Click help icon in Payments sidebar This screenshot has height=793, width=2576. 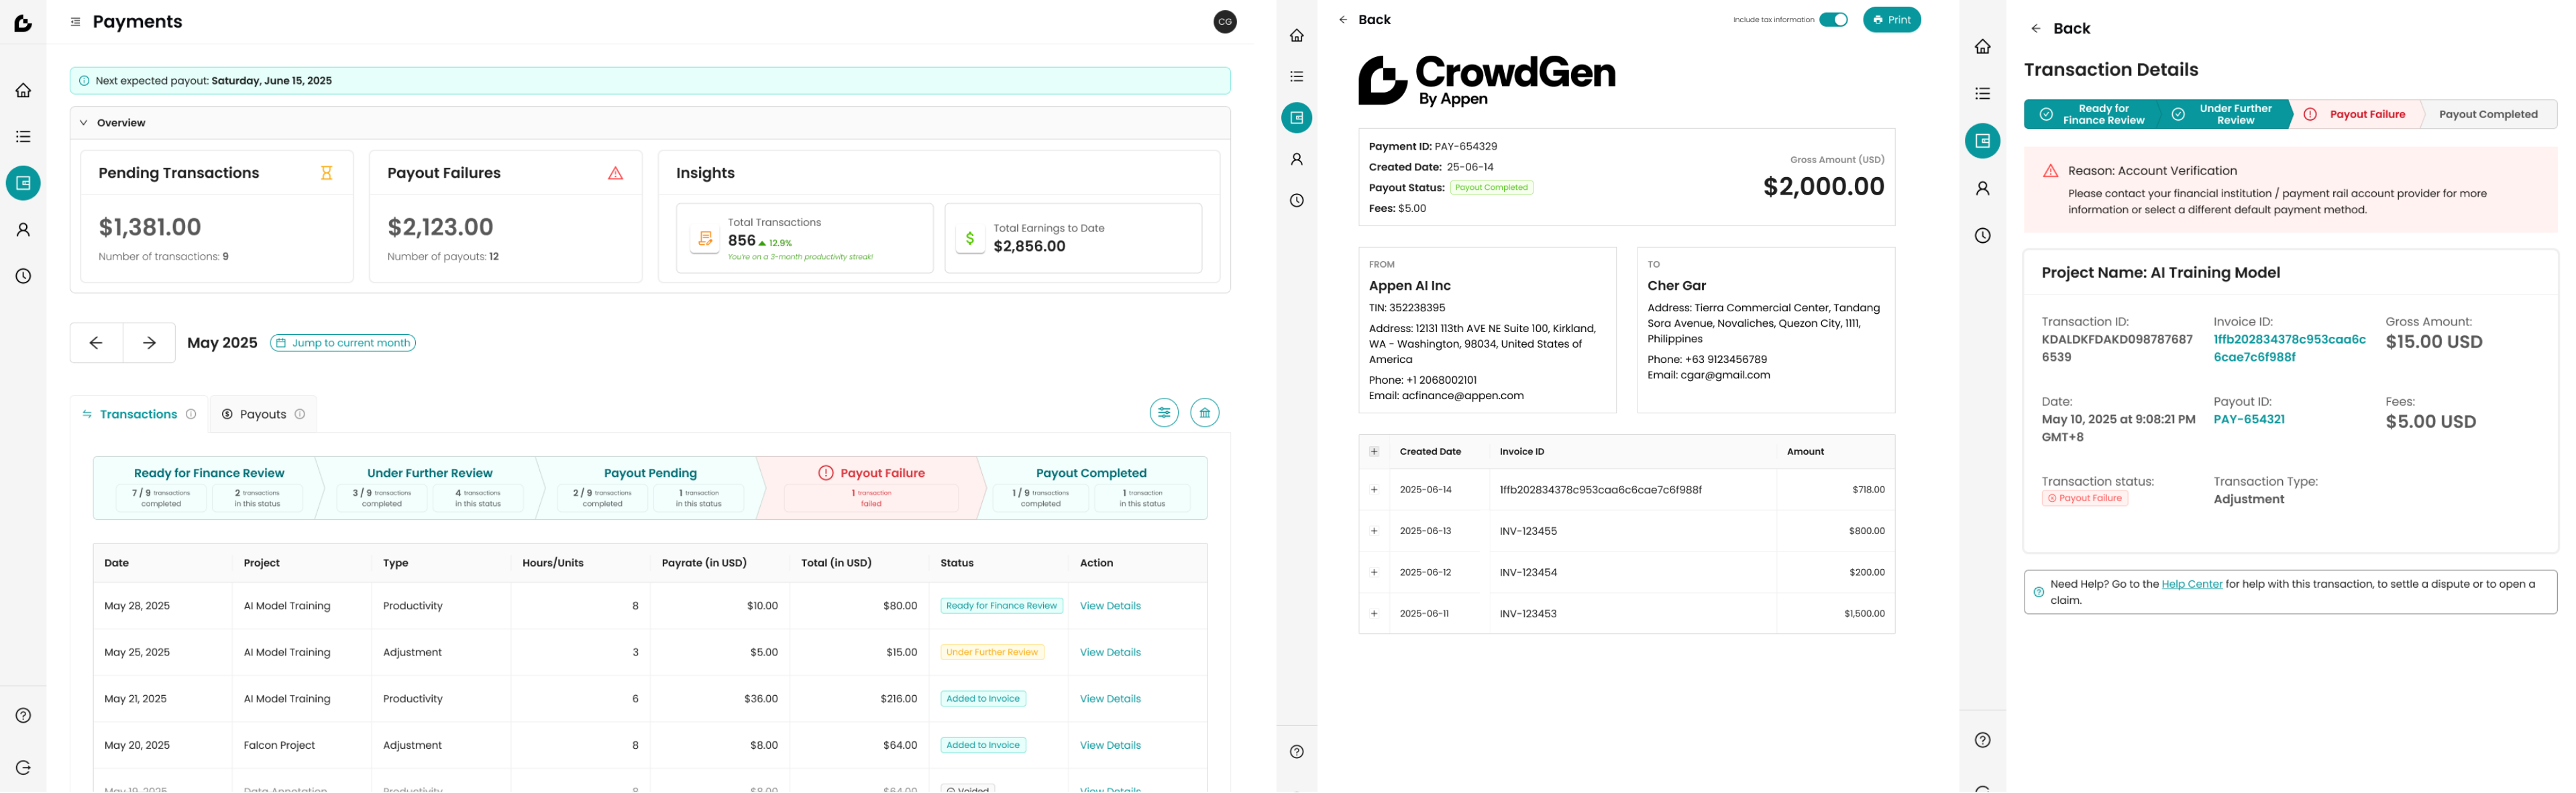pos(23,716)
